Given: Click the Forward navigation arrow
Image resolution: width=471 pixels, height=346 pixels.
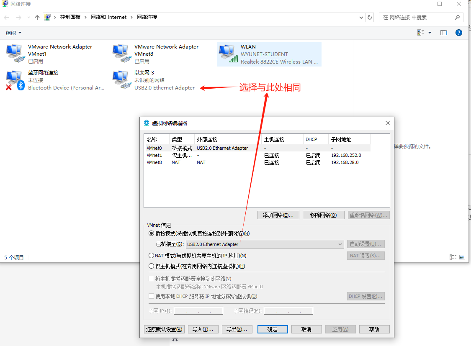Looking at the screenshot, I should (18, 18).
